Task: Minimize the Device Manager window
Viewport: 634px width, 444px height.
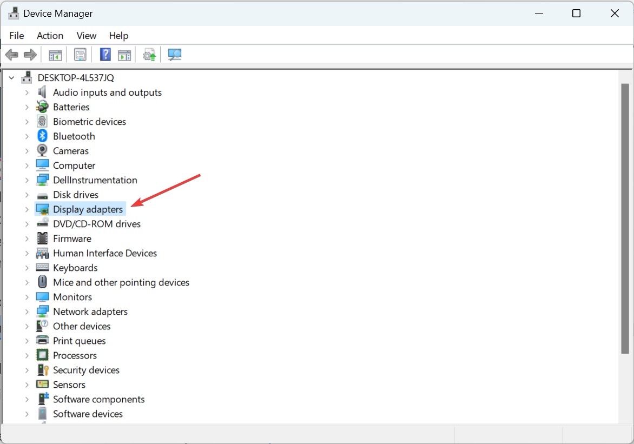Action: click(539, 14)
